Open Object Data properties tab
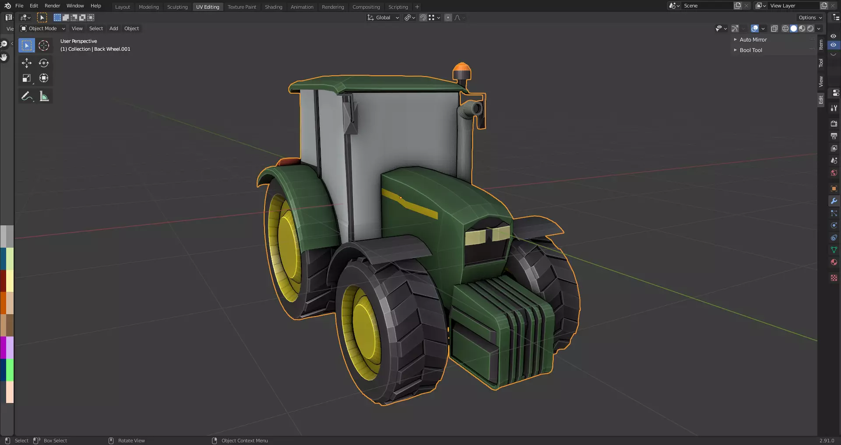This screenshot has height=445, width=841. [834, 250]
